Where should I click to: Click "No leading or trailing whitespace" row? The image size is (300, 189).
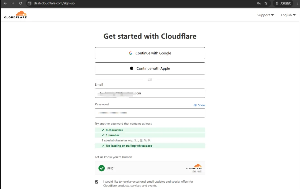tap(150, 146)
